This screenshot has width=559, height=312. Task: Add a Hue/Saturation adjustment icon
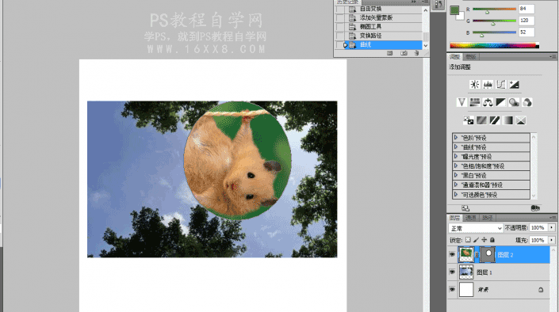[475, 103]
